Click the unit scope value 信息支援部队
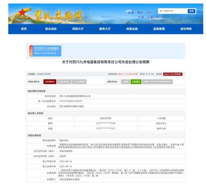Viewport: 206px width, 190px height. pyautogui.click(x=66, y=151)
